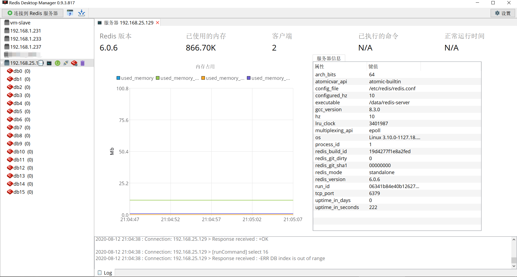Open the console terminal icon for 192.168.25.129
The image size is (517, 277).
pyautogui.click(x=49, y=63)
